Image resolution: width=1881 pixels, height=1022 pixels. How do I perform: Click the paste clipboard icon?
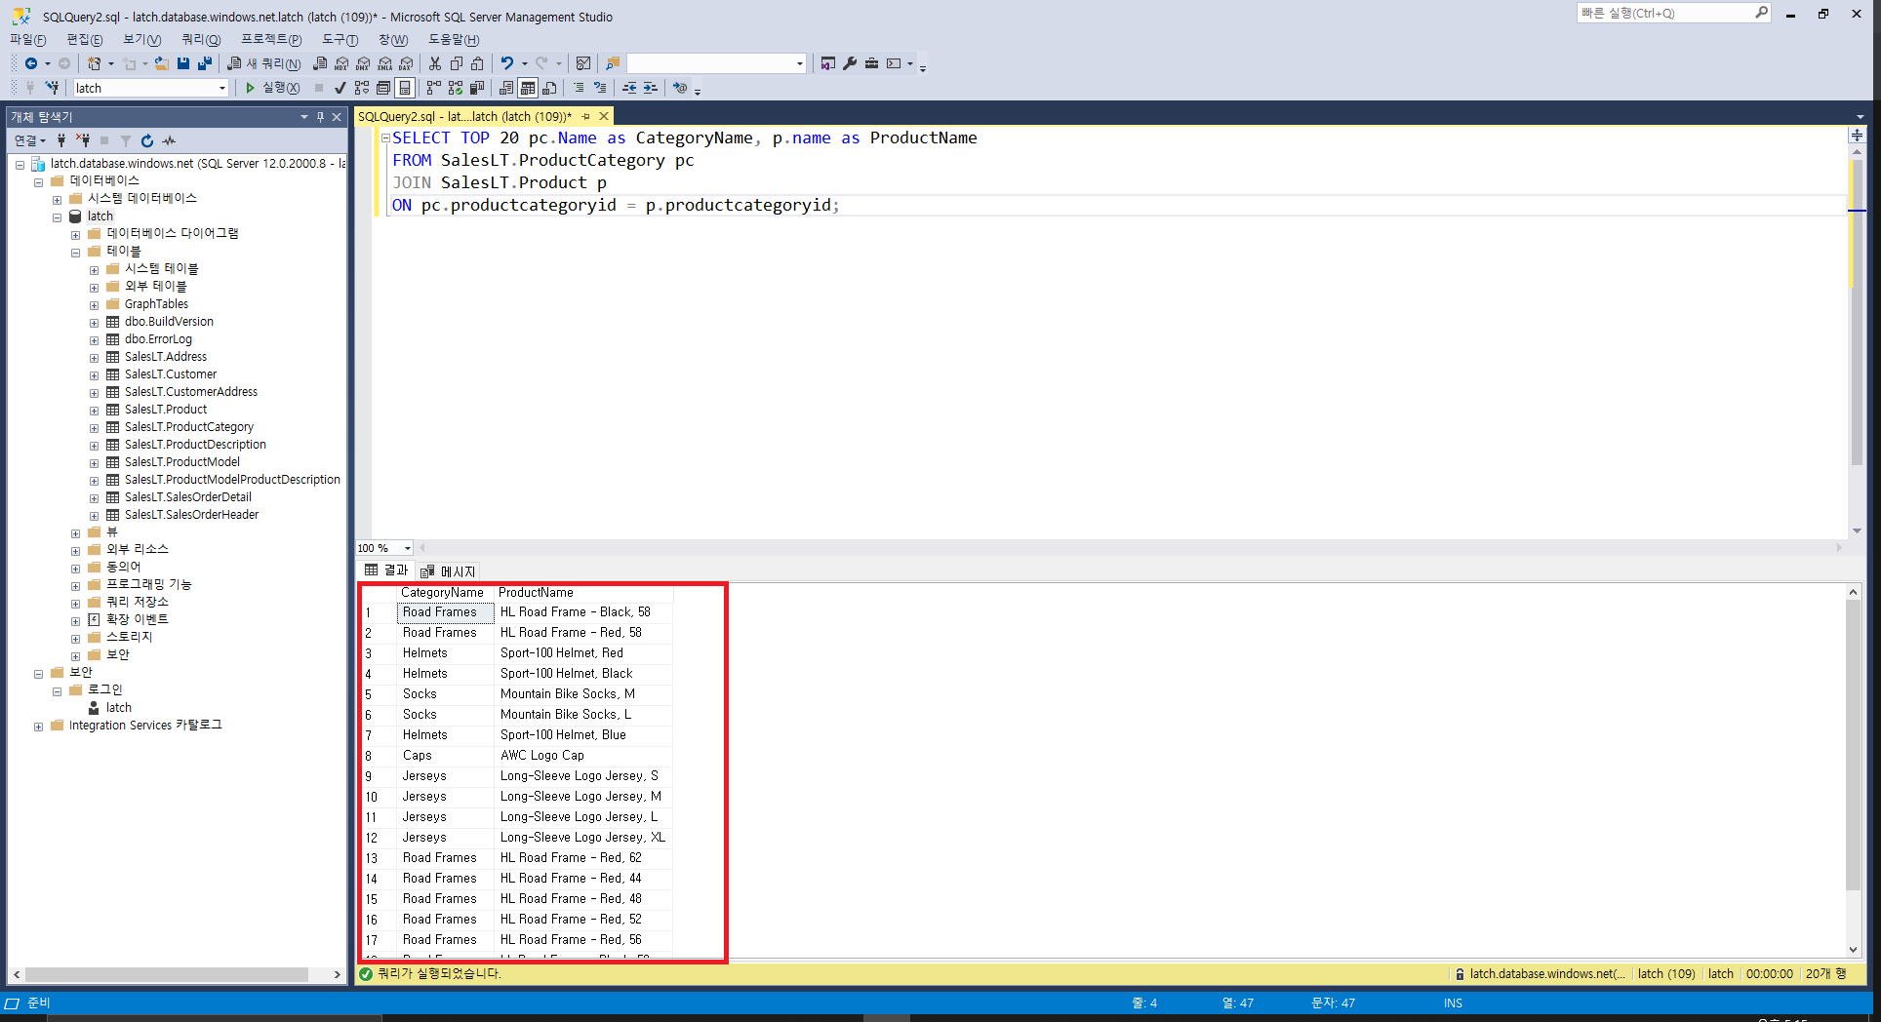pos(477,63)
